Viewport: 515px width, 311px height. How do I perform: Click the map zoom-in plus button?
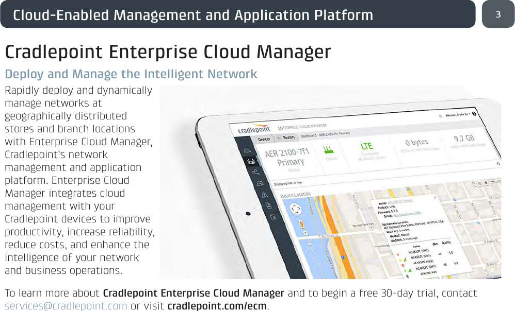[x=305, y=233]
